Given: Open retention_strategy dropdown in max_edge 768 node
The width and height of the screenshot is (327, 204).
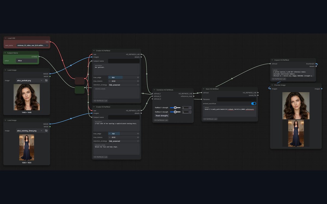Looking at the screenshot, I should click(x=124, y=141).
